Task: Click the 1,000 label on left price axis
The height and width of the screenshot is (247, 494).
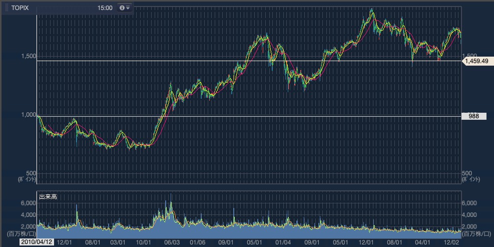Action: (x=28, y=115)
